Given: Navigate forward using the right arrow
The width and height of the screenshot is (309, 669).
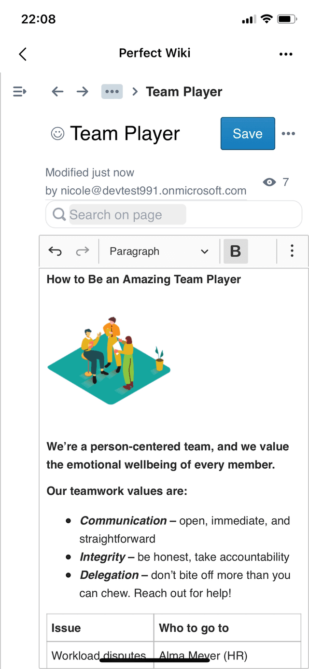Looking at the screenshot, I should [82, 91].
